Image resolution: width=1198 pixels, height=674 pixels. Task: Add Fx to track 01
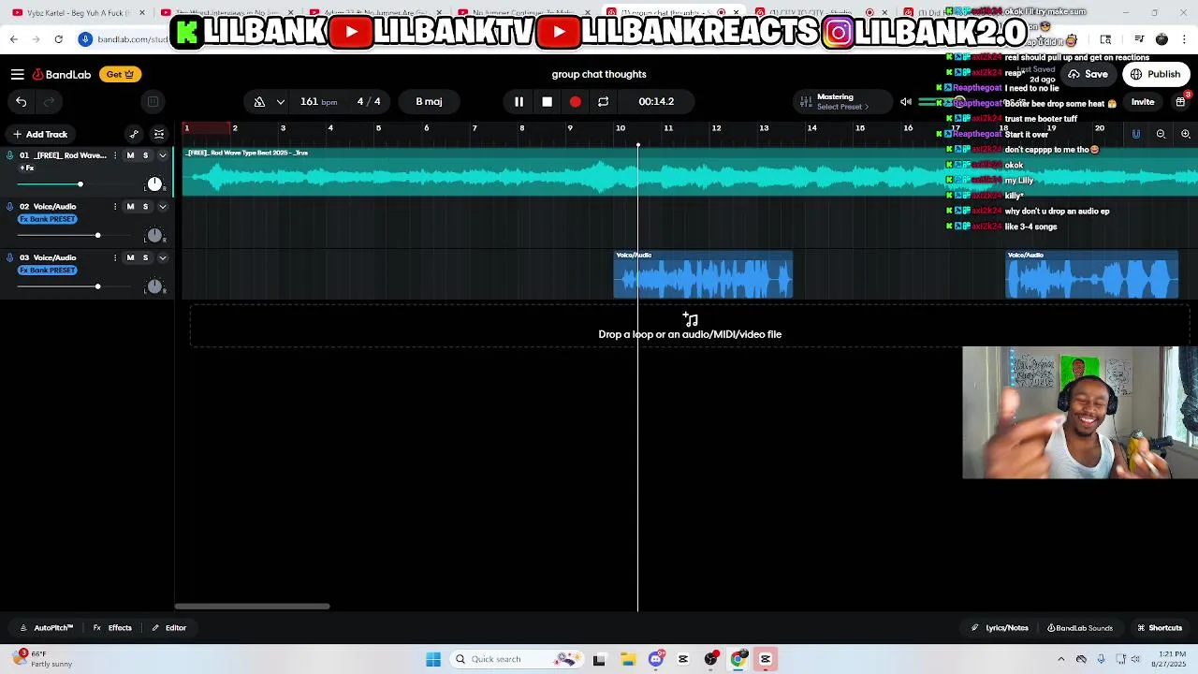pos(27,168)
